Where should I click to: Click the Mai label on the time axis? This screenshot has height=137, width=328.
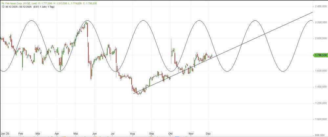pyautogui.click(x=76, y=134)
